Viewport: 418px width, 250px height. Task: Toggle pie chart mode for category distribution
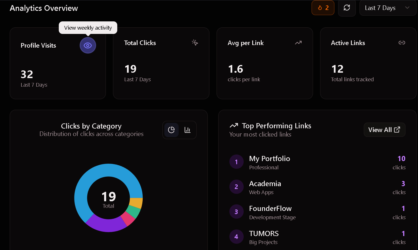[171, 130]
